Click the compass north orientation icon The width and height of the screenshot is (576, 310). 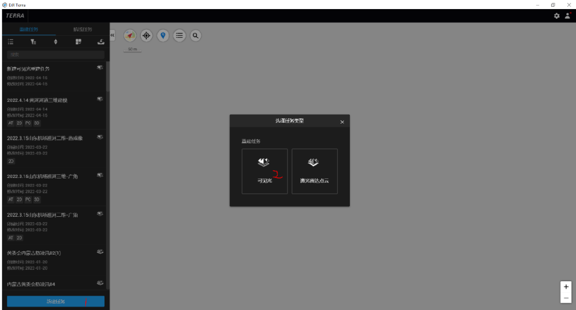[130, 36]
